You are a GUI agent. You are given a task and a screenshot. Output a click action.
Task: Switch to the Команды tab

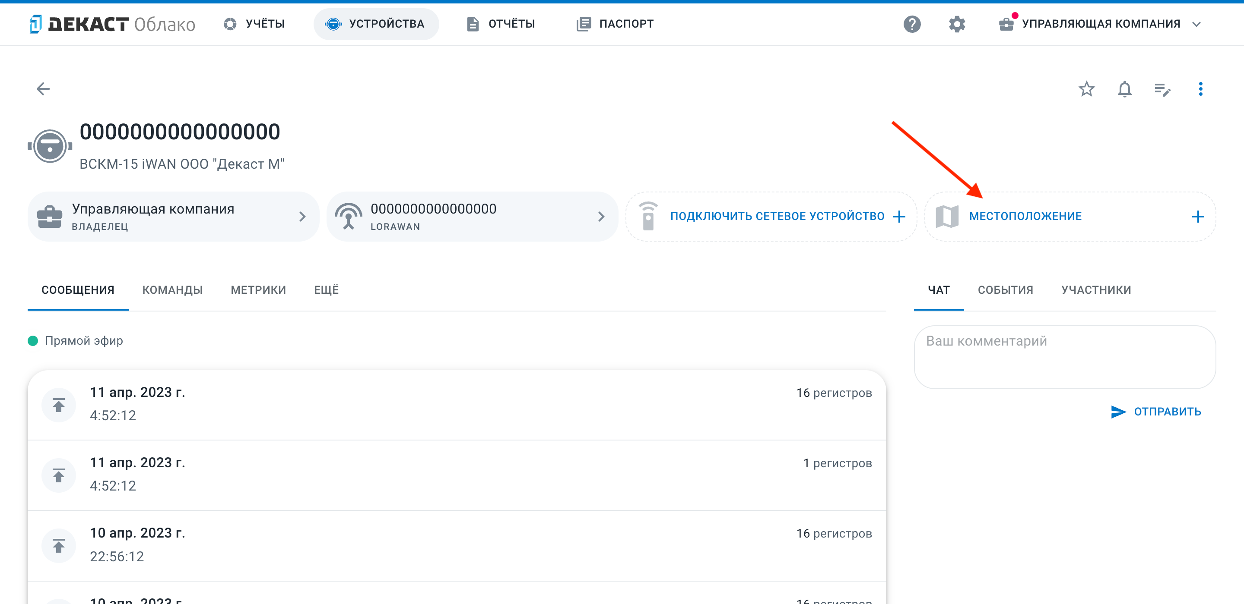coord(172,290)
